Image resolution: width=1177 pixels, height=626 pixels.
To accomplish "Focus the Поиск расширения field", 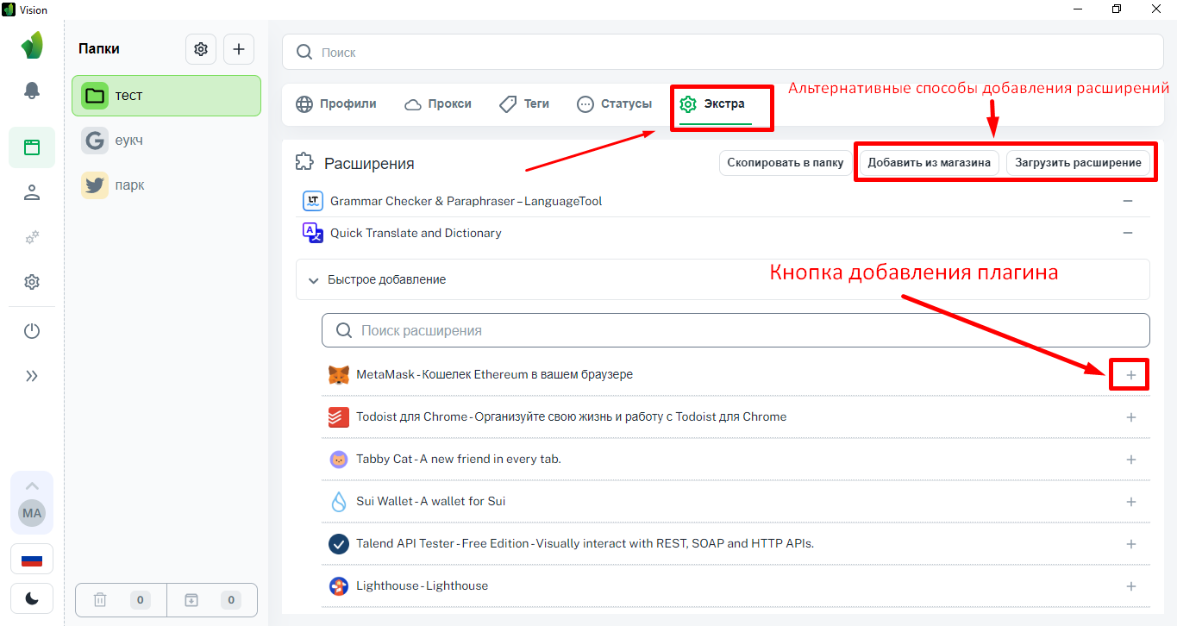I will pos(736,330).
